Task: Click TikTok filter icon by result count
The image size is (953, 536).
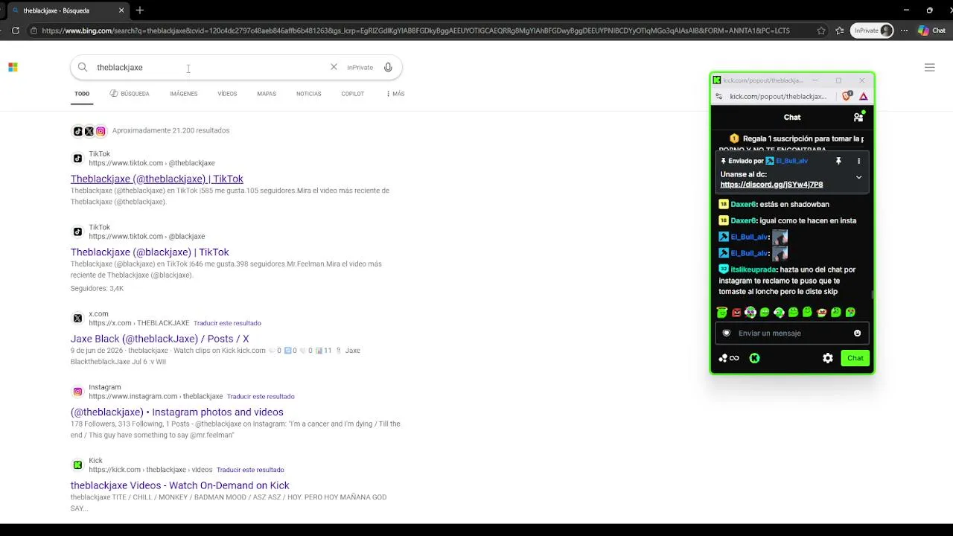Action: pos(77,131)
